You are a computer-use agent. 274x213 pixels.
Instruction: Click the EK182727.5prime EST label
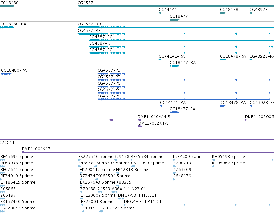pos(117,208)
